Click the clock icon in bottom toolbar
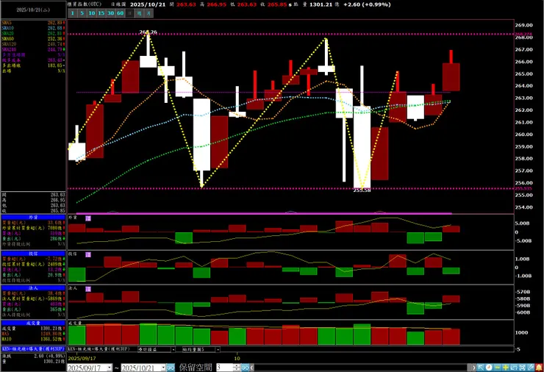The height and width of the screenshot is (372, 544). coord(489,367)
